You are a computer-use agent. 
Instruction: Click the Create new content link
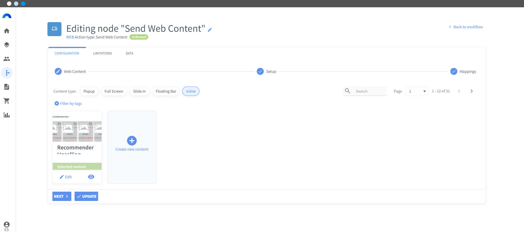pos(132,149)
